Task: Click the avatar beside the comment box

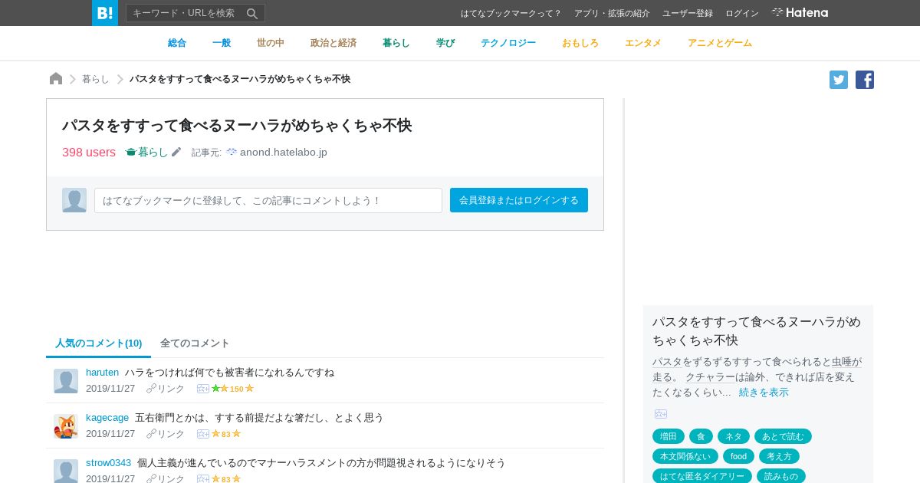Action: [74, 200]
